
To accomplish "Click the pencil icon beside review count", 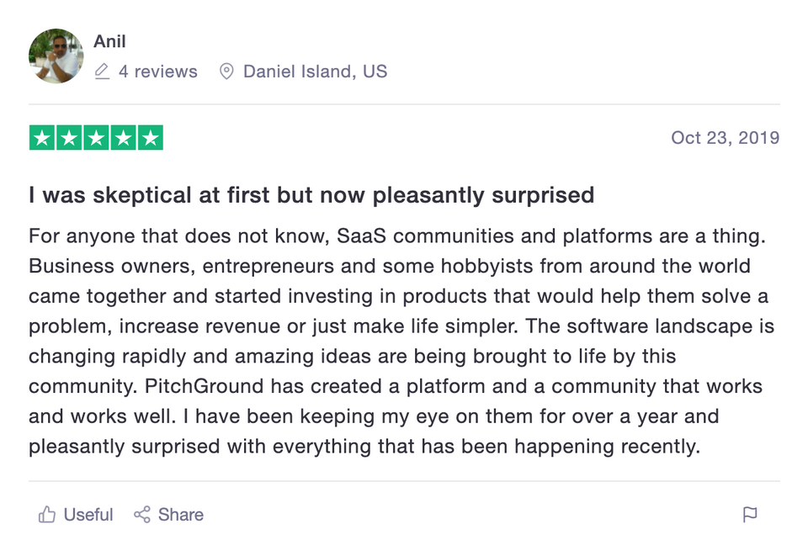I will 103,71.
